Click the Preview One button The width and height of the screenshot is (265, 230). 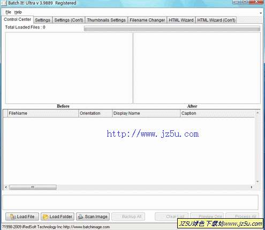coord(207,216)
